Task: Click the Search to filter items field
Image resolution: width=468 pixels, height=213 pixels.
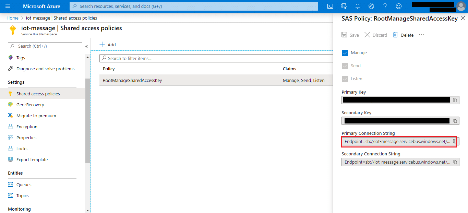Action: click(216, 58)
